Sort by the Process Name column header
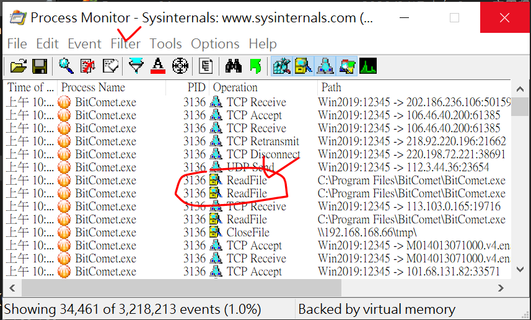Image resolution: width=531 pixels, height=320 pixels. click(112, 87)
